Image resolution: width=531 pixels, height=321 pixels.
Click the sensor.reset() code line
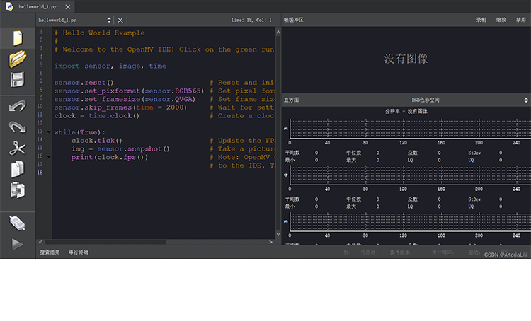[84, 83]
